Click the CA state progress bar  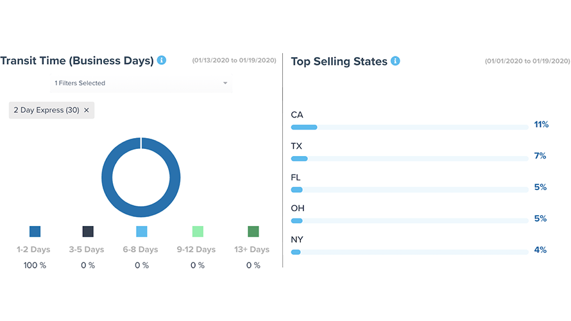409,127
